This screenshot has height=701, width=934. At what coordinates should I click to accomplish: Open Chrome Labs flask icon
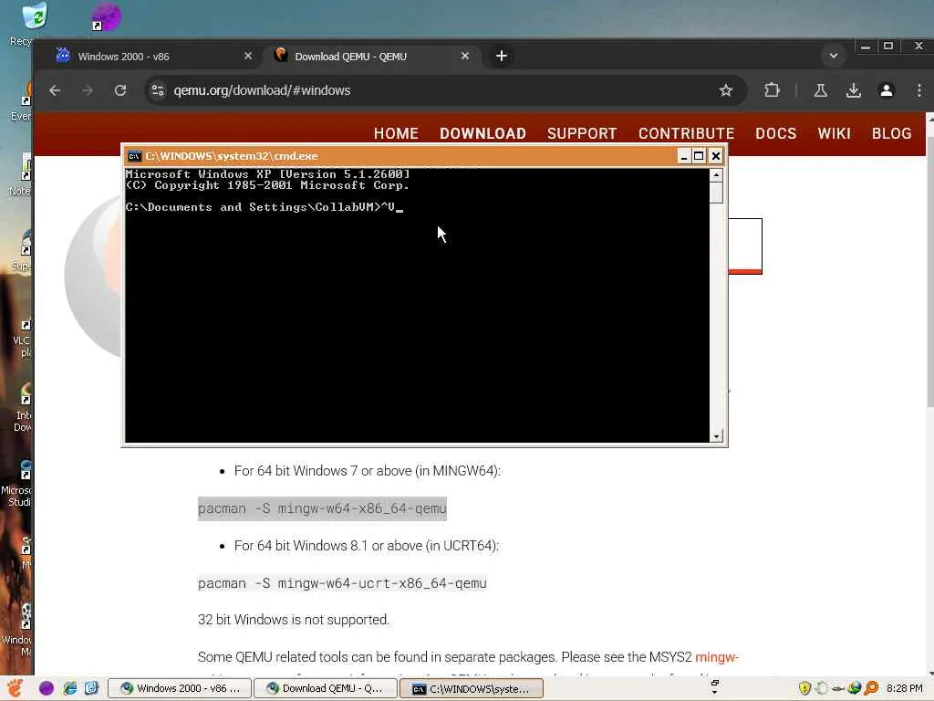(821, 90)
